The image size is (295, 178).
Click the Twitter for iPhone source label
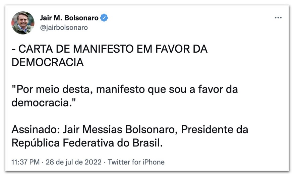click(x=136, y=162)
